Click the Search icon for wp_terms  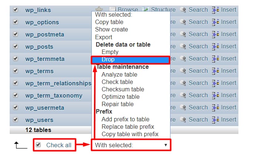pos(183,71)
